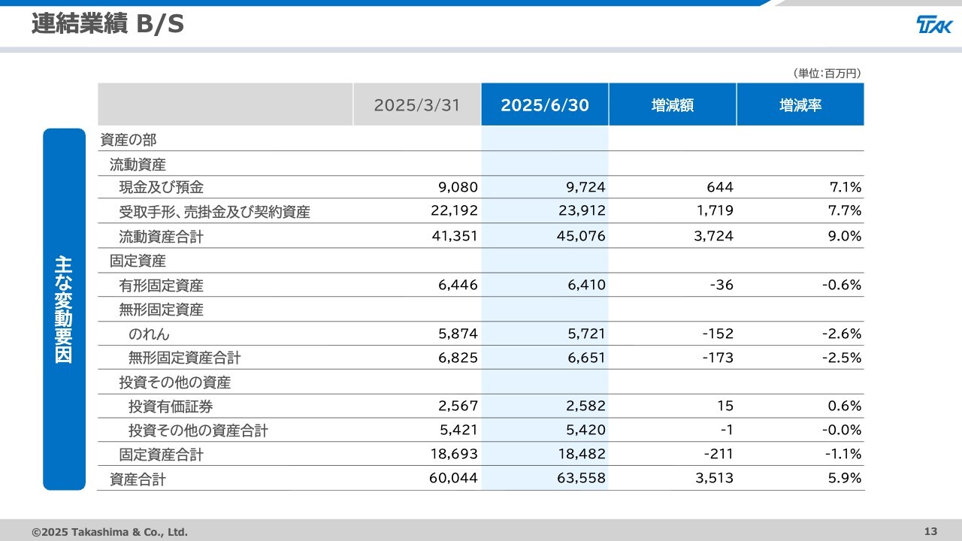Select the 無形固定資産 row label
Screen dimensions: 962x541
coord(162,310)
